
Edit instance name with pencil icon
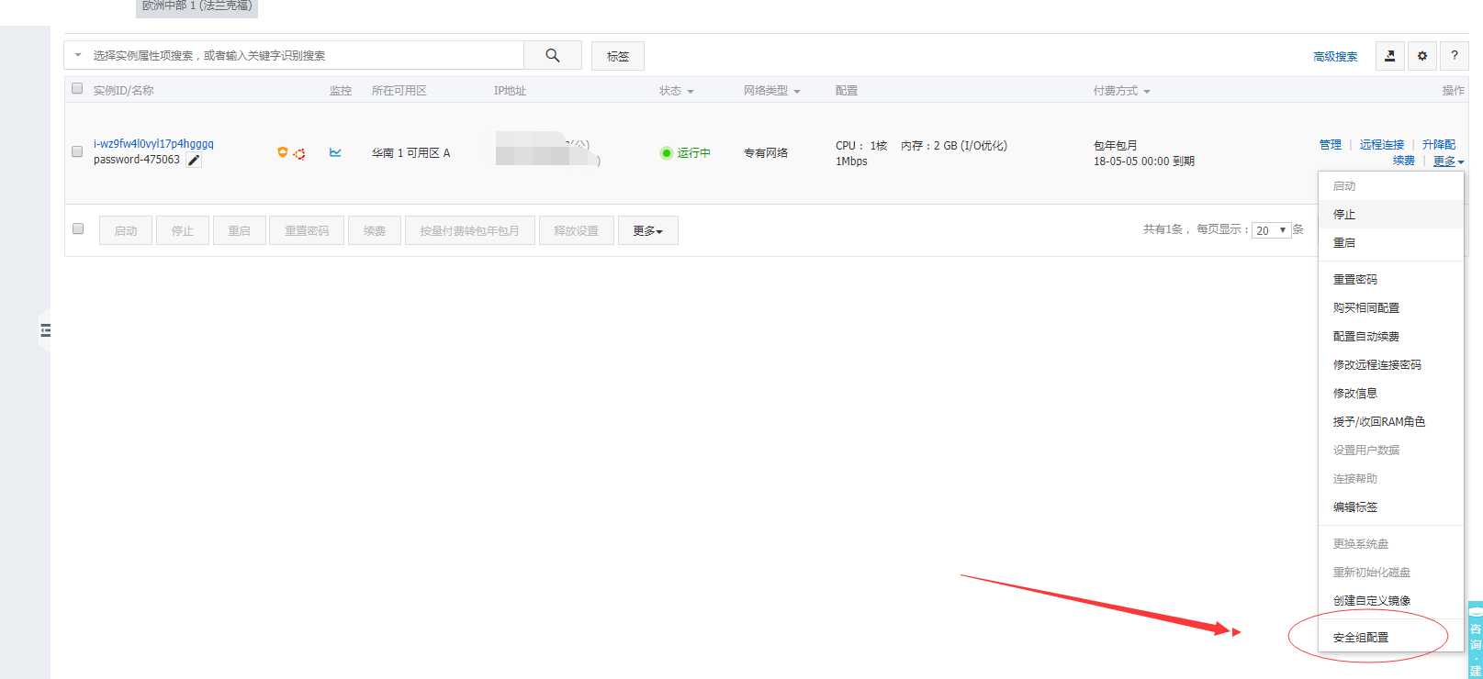point(194,161)
